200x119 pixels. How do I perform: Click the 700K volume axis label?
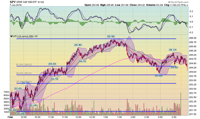7,92
